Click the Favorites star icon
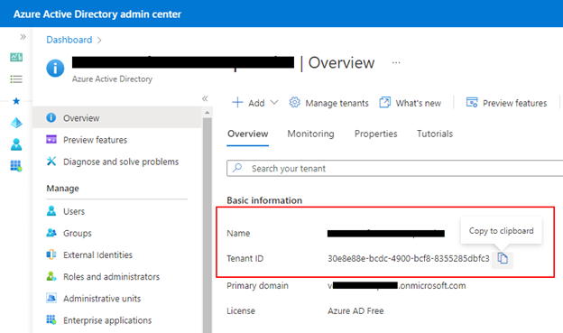The width and height of the screenshot is (563, 333). click(16, 101)
